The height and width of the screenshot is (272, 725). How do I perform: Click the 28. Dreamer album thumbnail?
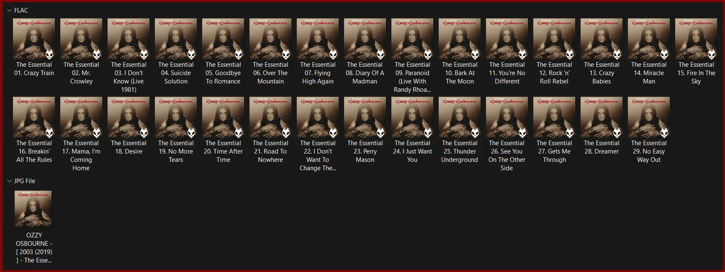602,118
